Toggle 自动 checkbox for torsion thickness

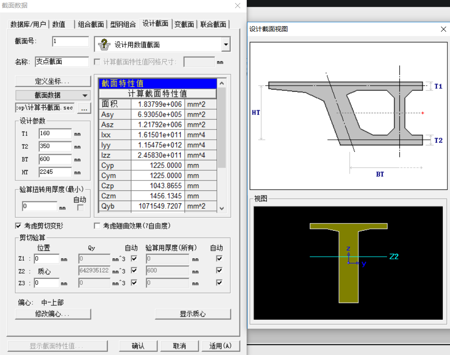80,208
